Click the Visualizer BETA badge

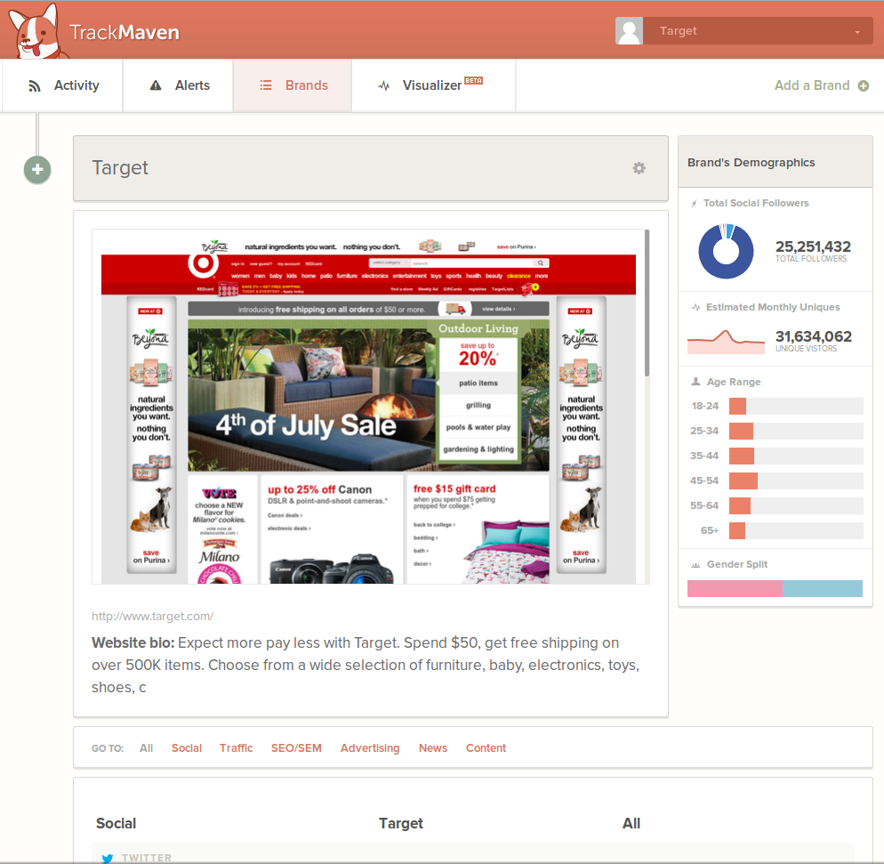click(x=473, y=80)
